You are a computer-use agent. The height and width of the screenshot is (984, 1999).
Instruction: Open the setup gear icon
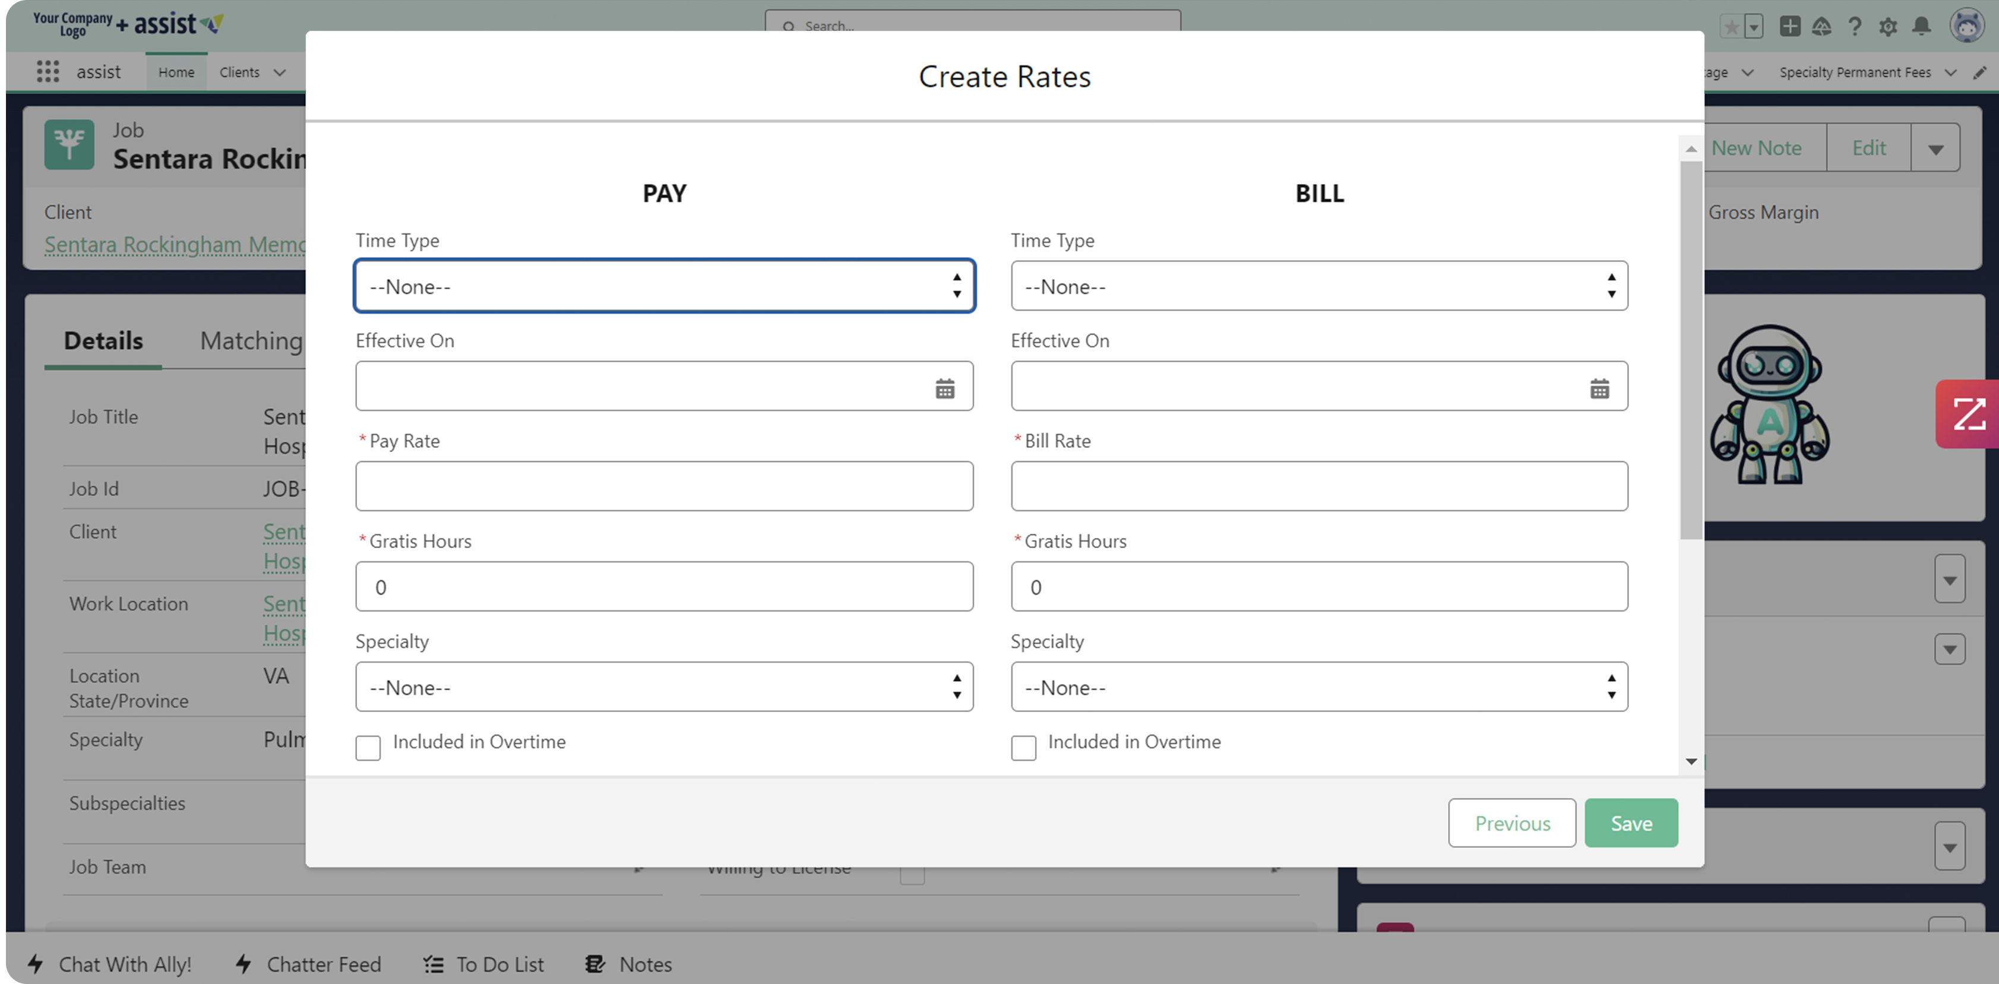tap(1888, 26)
